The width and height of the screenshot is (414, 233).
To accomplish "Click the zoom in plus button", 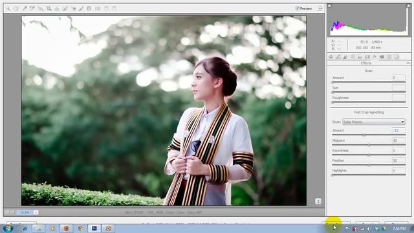I will (x=12, y=212).
